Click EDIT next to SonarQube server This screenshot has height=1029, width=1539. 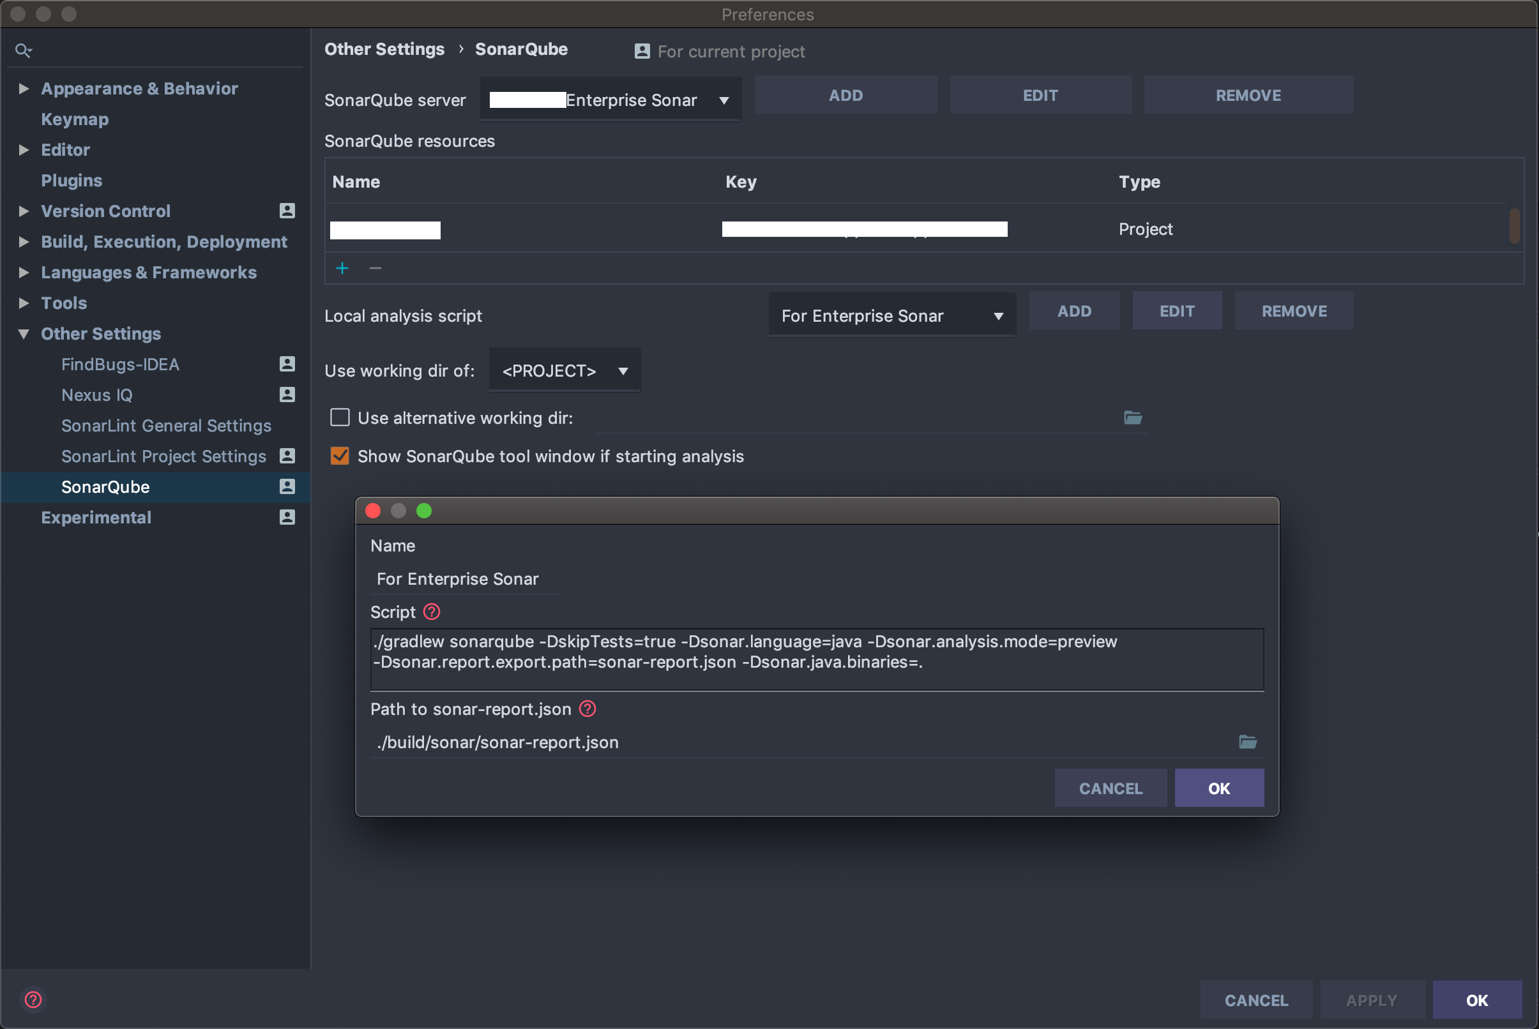point(1040,95)
